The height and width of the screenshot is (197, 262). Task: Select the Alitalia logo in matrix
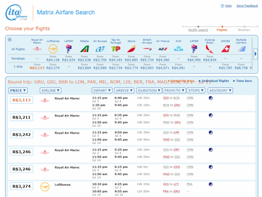(x=85, y=49)
